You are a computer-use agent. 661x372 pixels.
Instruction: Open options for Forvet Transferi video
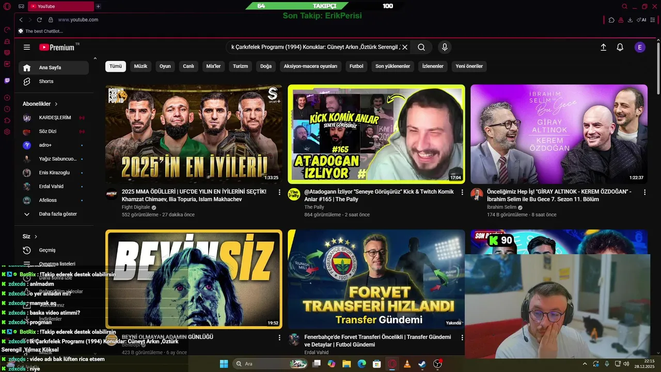[462, 337]
